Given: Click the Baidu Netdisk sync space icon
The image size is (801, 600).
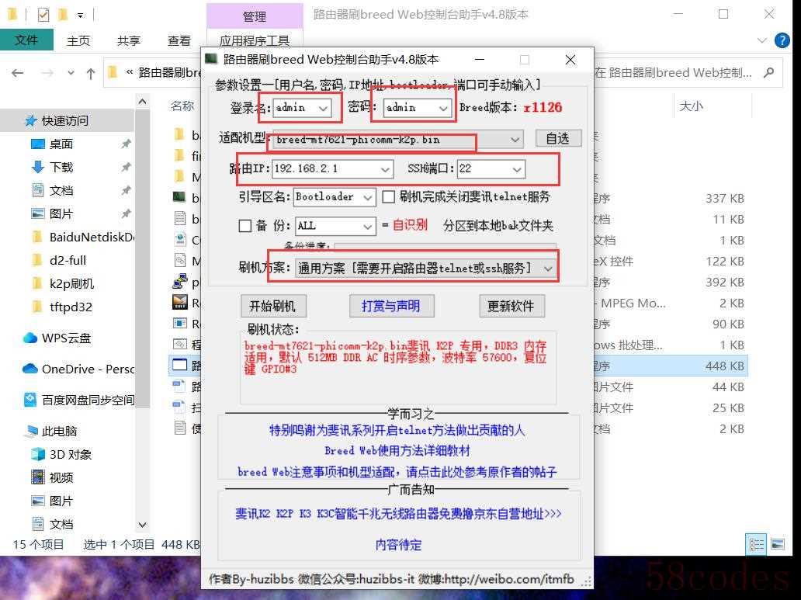Looking at the screenshot, I should pyautogui.click(x=30, y=400).
